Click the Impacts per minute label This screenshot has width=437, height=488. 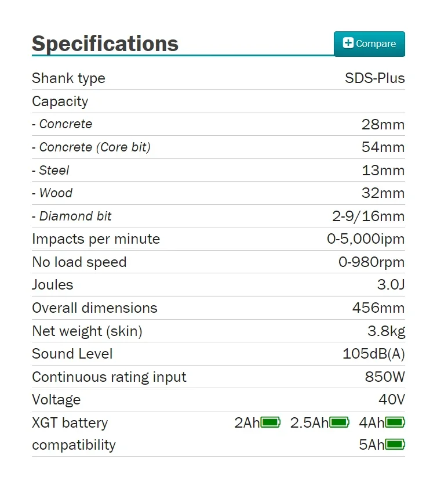(96, 239)
